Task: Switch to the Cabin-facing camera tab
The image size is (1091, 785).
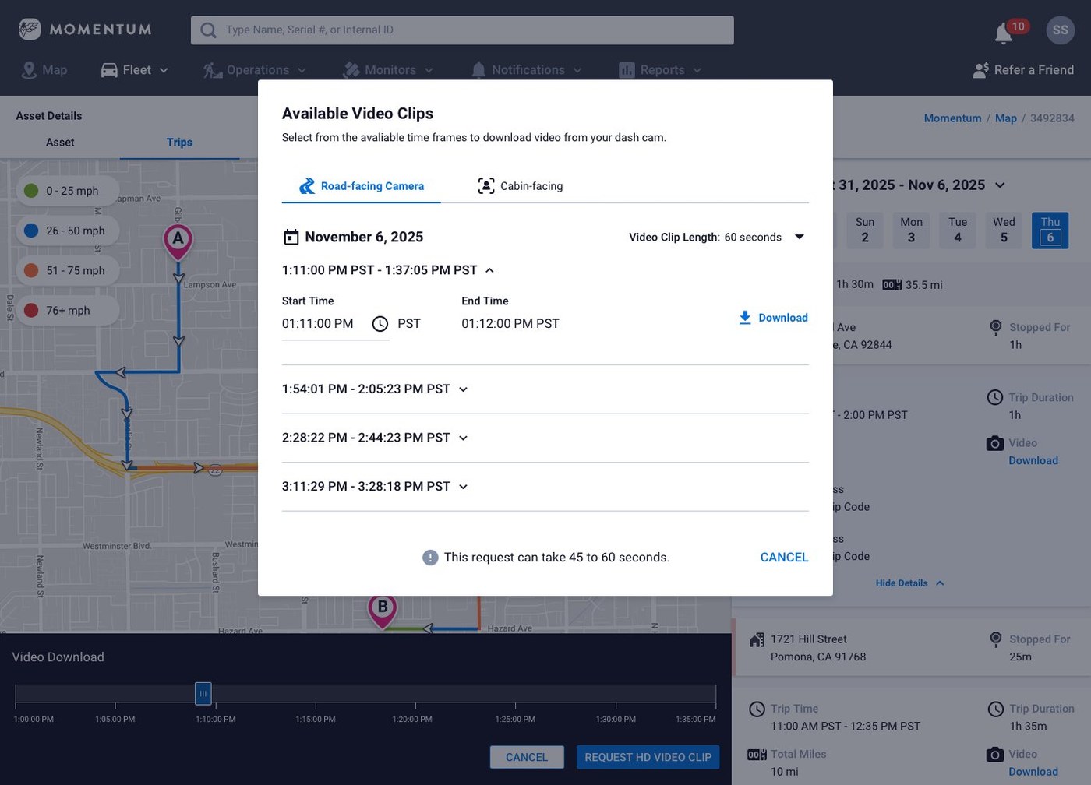Action: (x=520, y=186)
